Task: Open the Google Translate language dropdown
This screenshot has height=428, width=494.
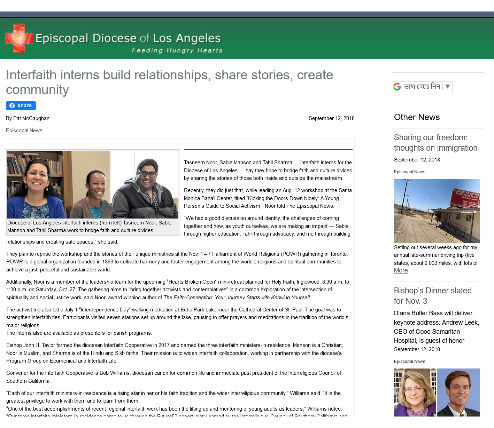Action: click(422, 87)
